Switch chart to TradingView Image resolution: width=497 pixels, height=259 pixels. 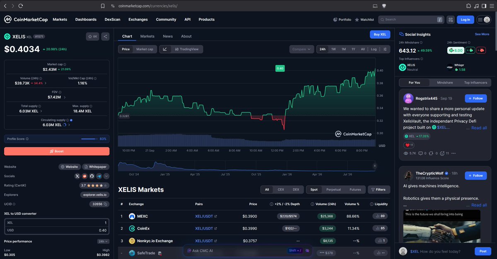coord(187,49)
